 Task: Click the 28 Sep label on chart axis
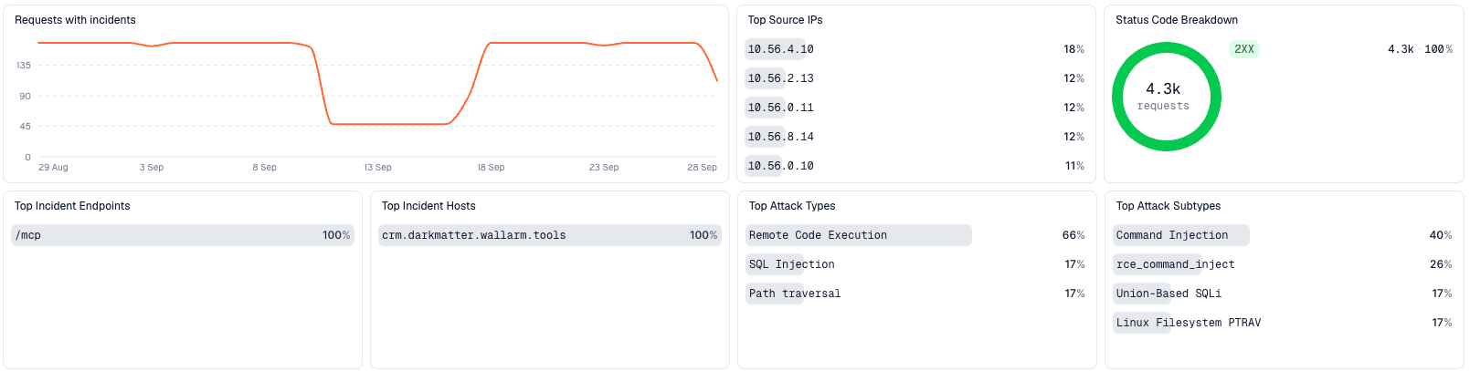coord(702,168)
